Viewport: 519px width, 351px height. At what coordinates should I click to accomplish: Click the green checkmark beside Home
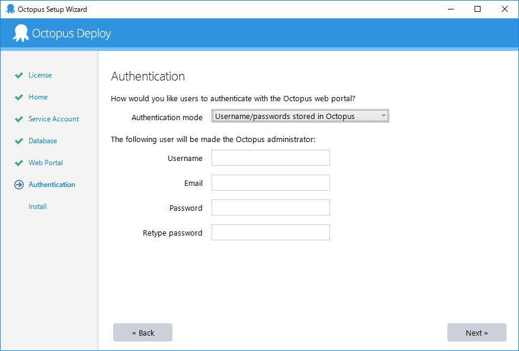click(19, 97)
